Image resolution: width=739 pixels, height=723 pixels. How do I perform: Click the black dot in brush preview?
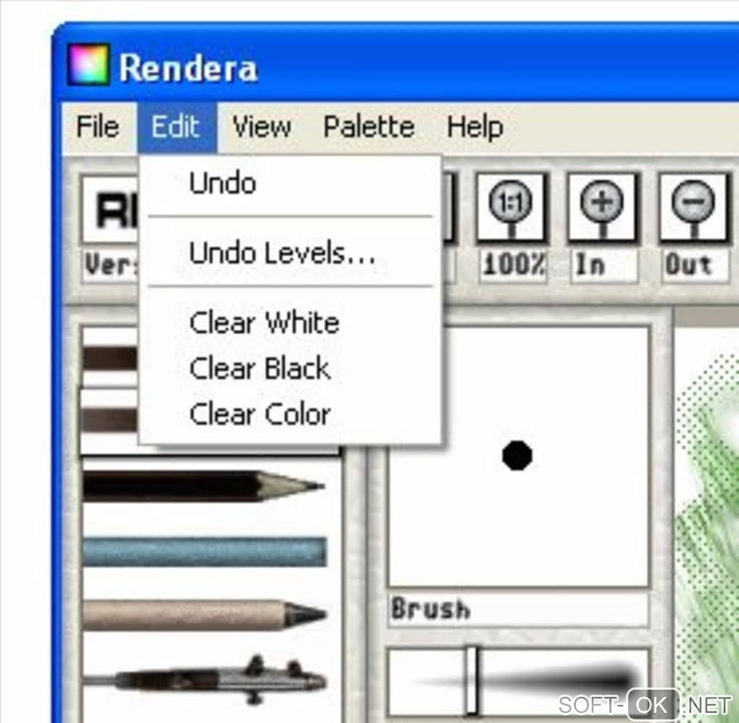[517, 455]
